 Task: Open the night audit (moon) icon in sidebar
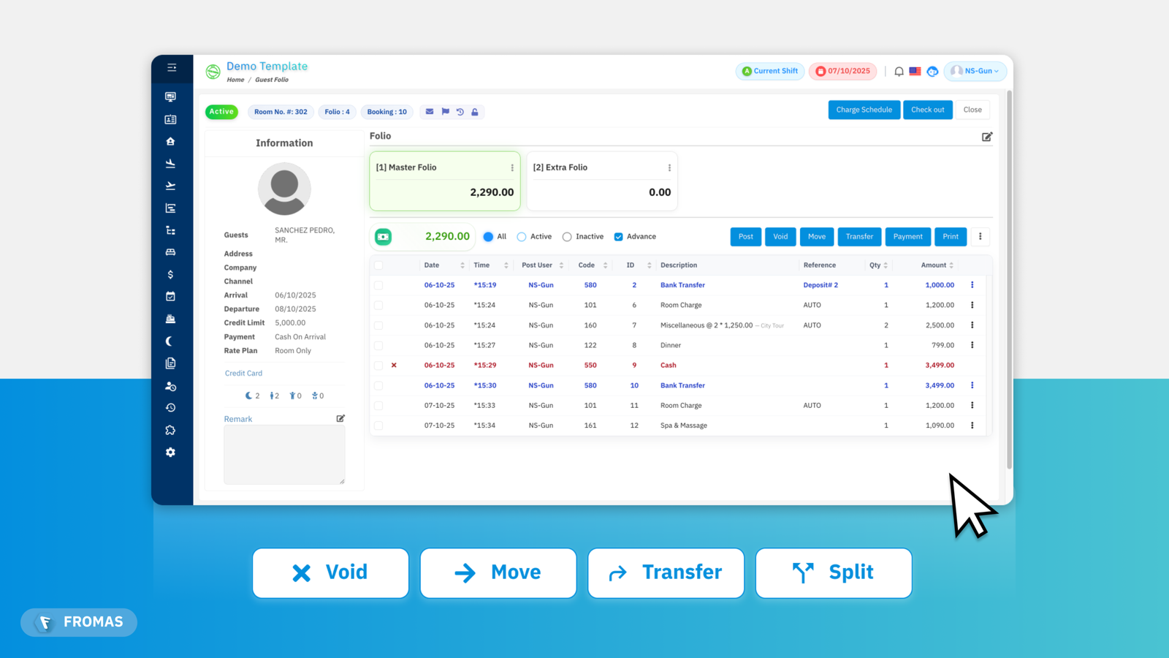tap(170, 341)
